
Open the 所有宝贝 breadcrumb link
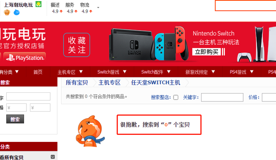tap(77, 83)
